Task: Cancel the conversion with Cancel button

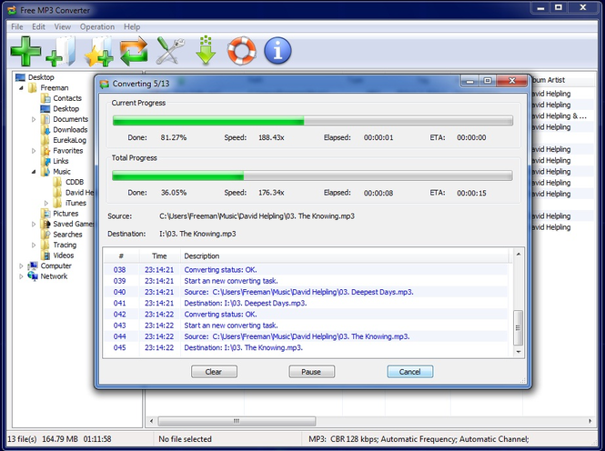Action: point(409,372)
